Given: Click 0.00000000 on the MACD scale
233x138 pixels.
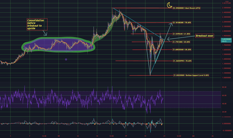Looking at the screenshot, I should click(226, 124).
